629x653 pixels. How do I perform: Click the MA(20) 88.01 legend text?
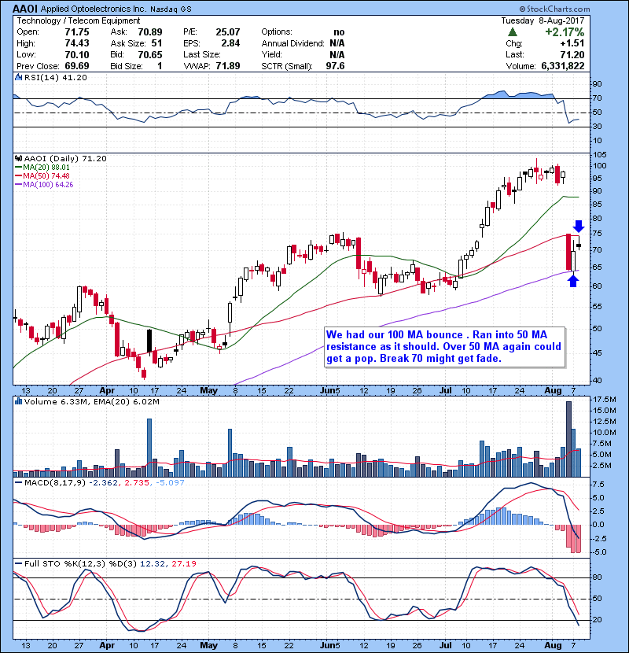(x=46, y=167)
